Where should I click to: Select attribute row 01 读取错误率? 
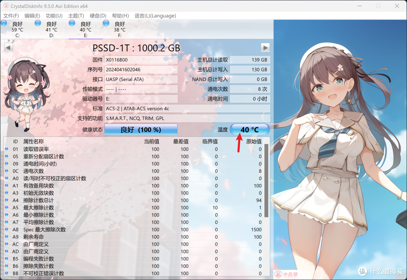tap(134, 149)
